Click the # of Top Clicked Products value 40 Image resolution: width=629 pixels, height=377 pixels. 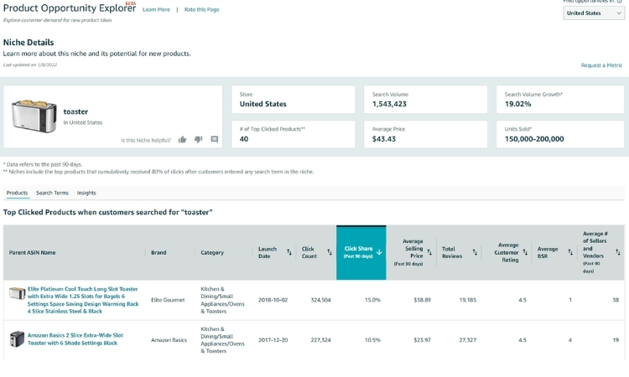tap(244, 139)
